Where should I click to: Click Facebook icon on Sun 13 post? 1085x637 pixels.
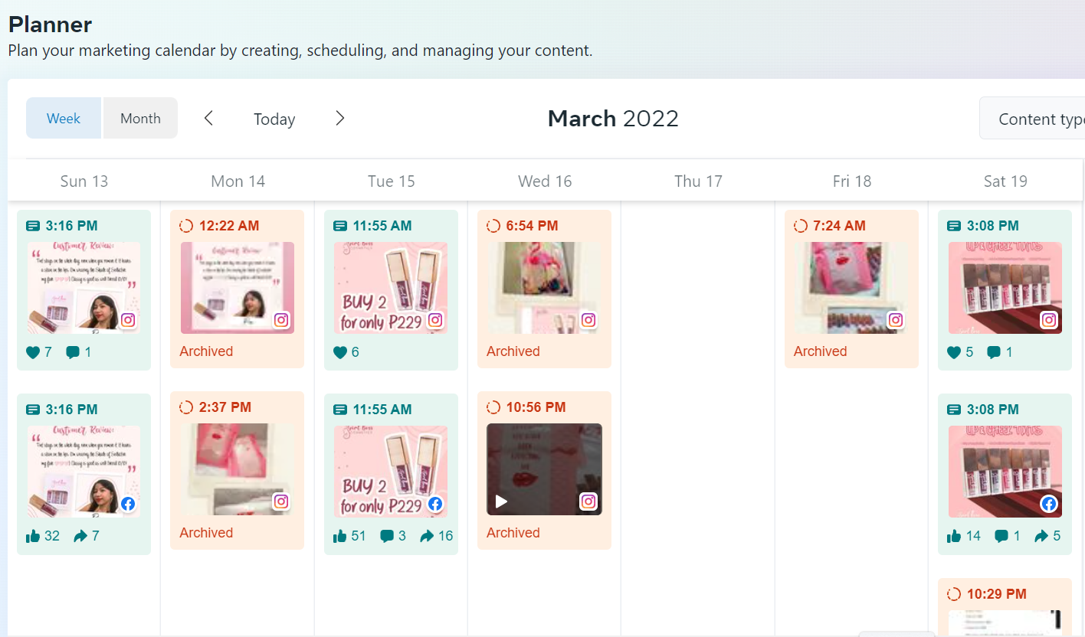128,504
